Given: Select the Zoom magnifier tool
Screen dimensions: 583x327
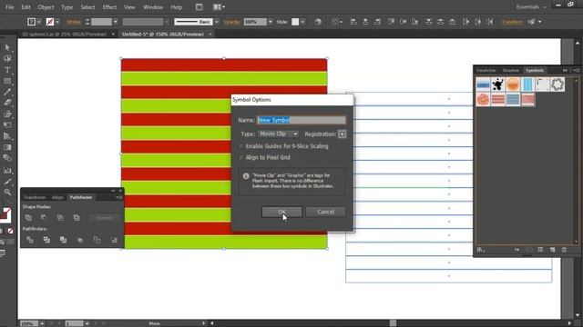Looking at the screenshot, I should tap(7, 192).
